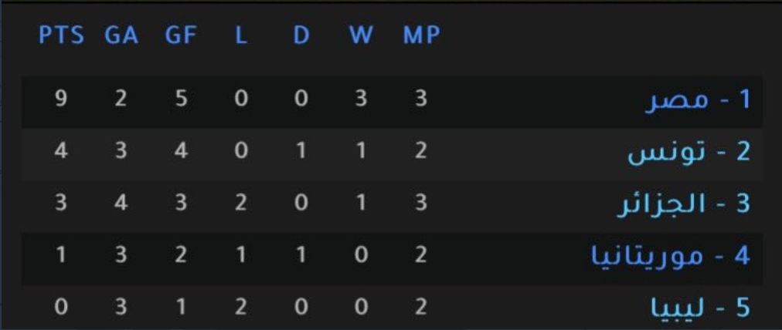Click تونس's points value of 4
The width and height of the screenshot is (782, 330).
pyautogui.click(x=61, y=152)
